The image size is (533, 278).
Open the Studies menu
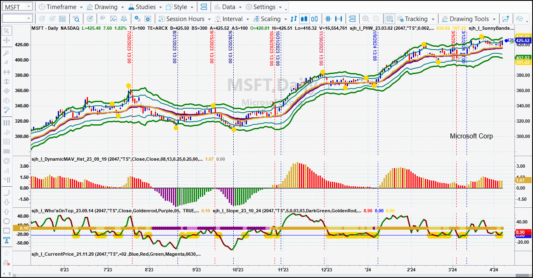click(145, 7)
